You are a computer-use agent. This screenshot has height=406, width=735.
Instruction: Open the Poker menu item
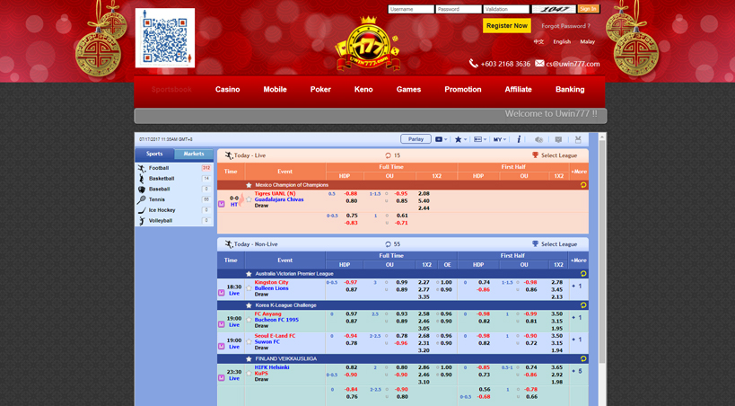pyautogui.click(x=320, y=89)
